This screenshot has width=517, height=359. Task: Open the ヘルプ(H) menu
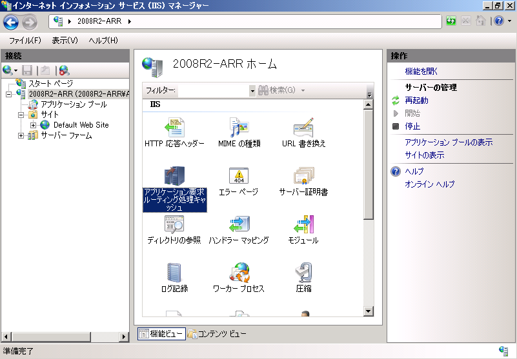coord(103,41)
